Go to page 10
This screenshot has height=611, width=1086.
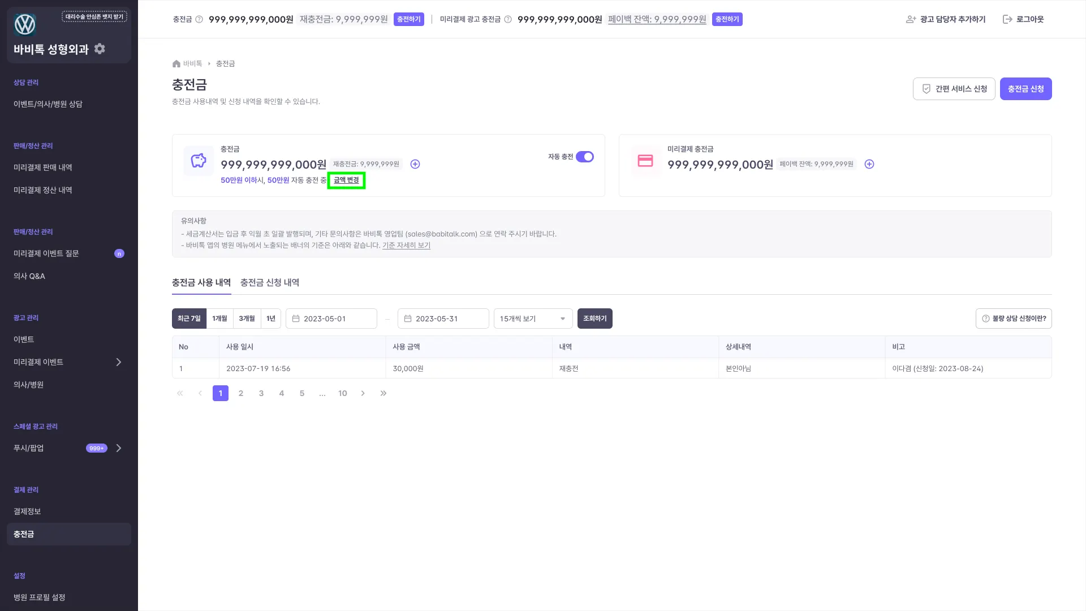point(343,393)
